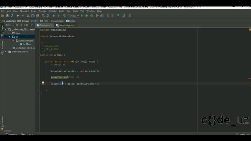Toggle the fold marker at the doc comment

point(39,42)
